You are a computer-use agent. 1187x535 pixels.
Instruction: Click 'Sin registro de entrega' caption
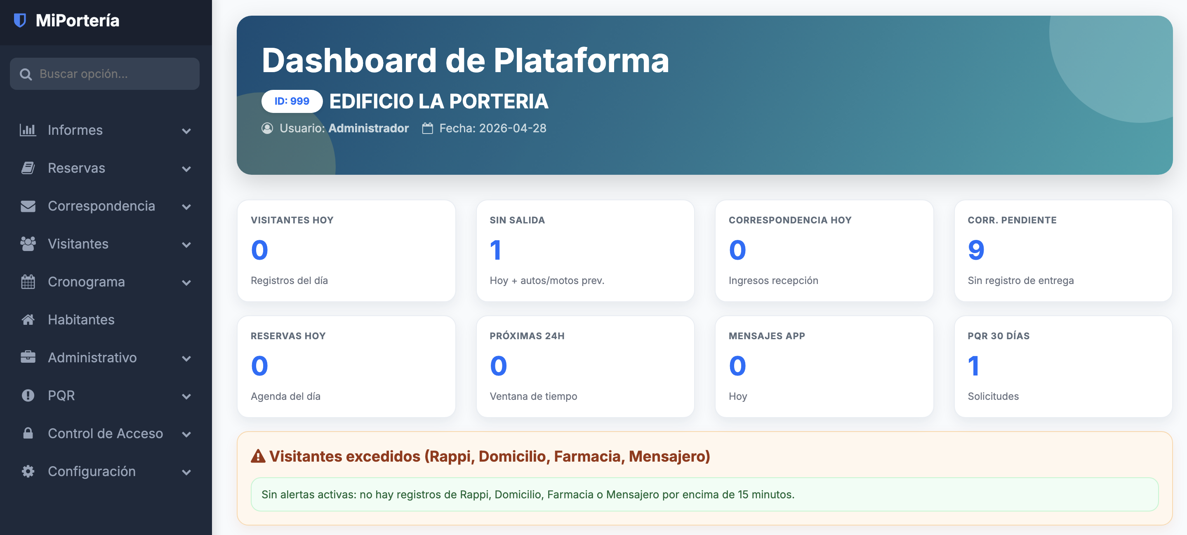pos(1020,280)
